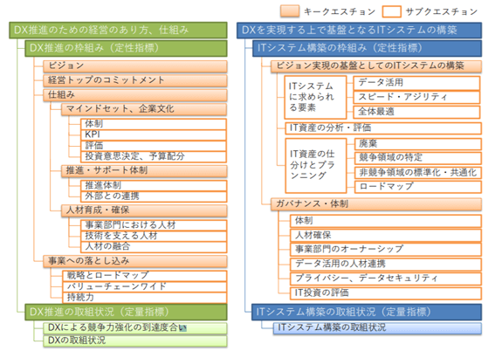Image resolution: width=495 pixels, height=358 pixels.
Task: Select the 推進体制 sub-question box
Action: pos(154,185)
